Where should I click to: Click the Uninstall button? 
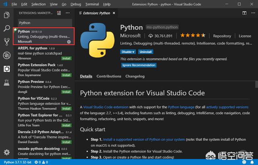[146, 52]
